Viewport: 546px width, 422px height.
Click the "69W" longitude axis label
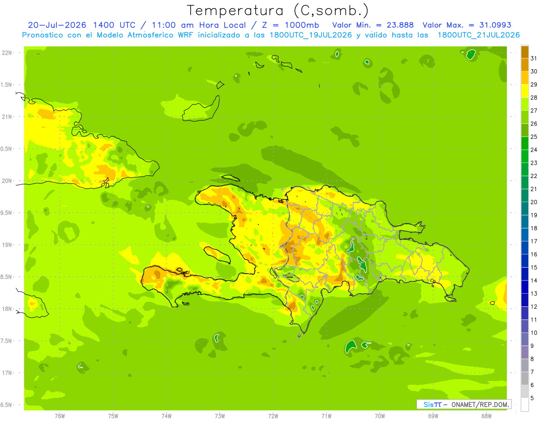433,416
